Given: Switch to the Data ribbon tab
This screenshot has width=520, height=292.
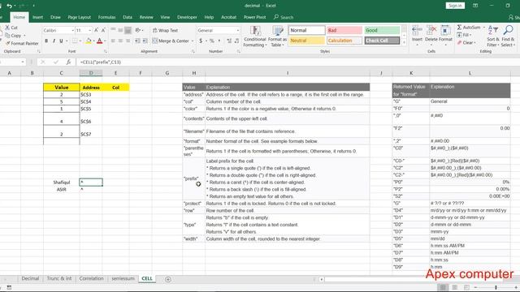Looking at the screenshot, I should pos(128,17).
